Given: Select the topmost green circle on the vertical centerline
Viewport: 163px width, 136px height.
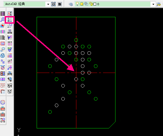Looking at the screenshot, I should [76, 40].
